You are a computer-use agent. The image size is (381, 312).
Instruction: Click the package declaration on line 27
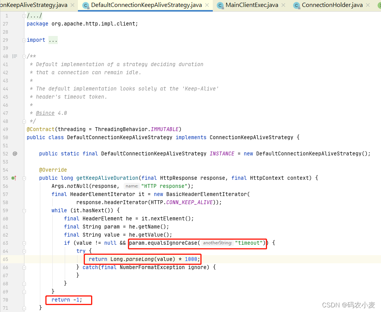pyautogui.click(x=82, y=24)
